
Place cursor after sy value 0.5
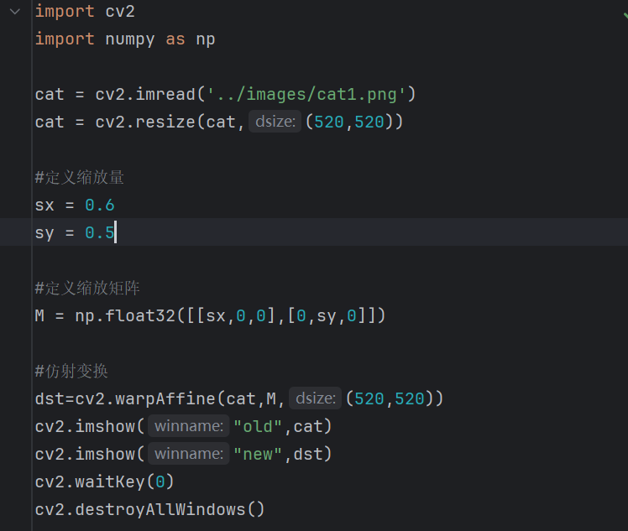pyautogui.click(x=115, y=232)
